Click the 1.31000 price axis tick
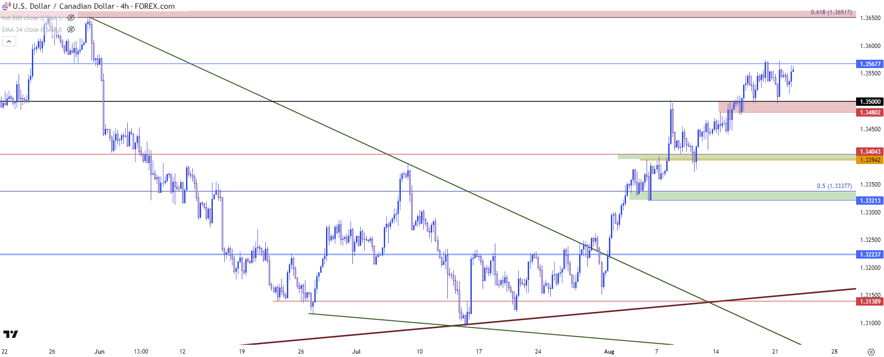Screen dimensions: 884x357 pos(870,323)
